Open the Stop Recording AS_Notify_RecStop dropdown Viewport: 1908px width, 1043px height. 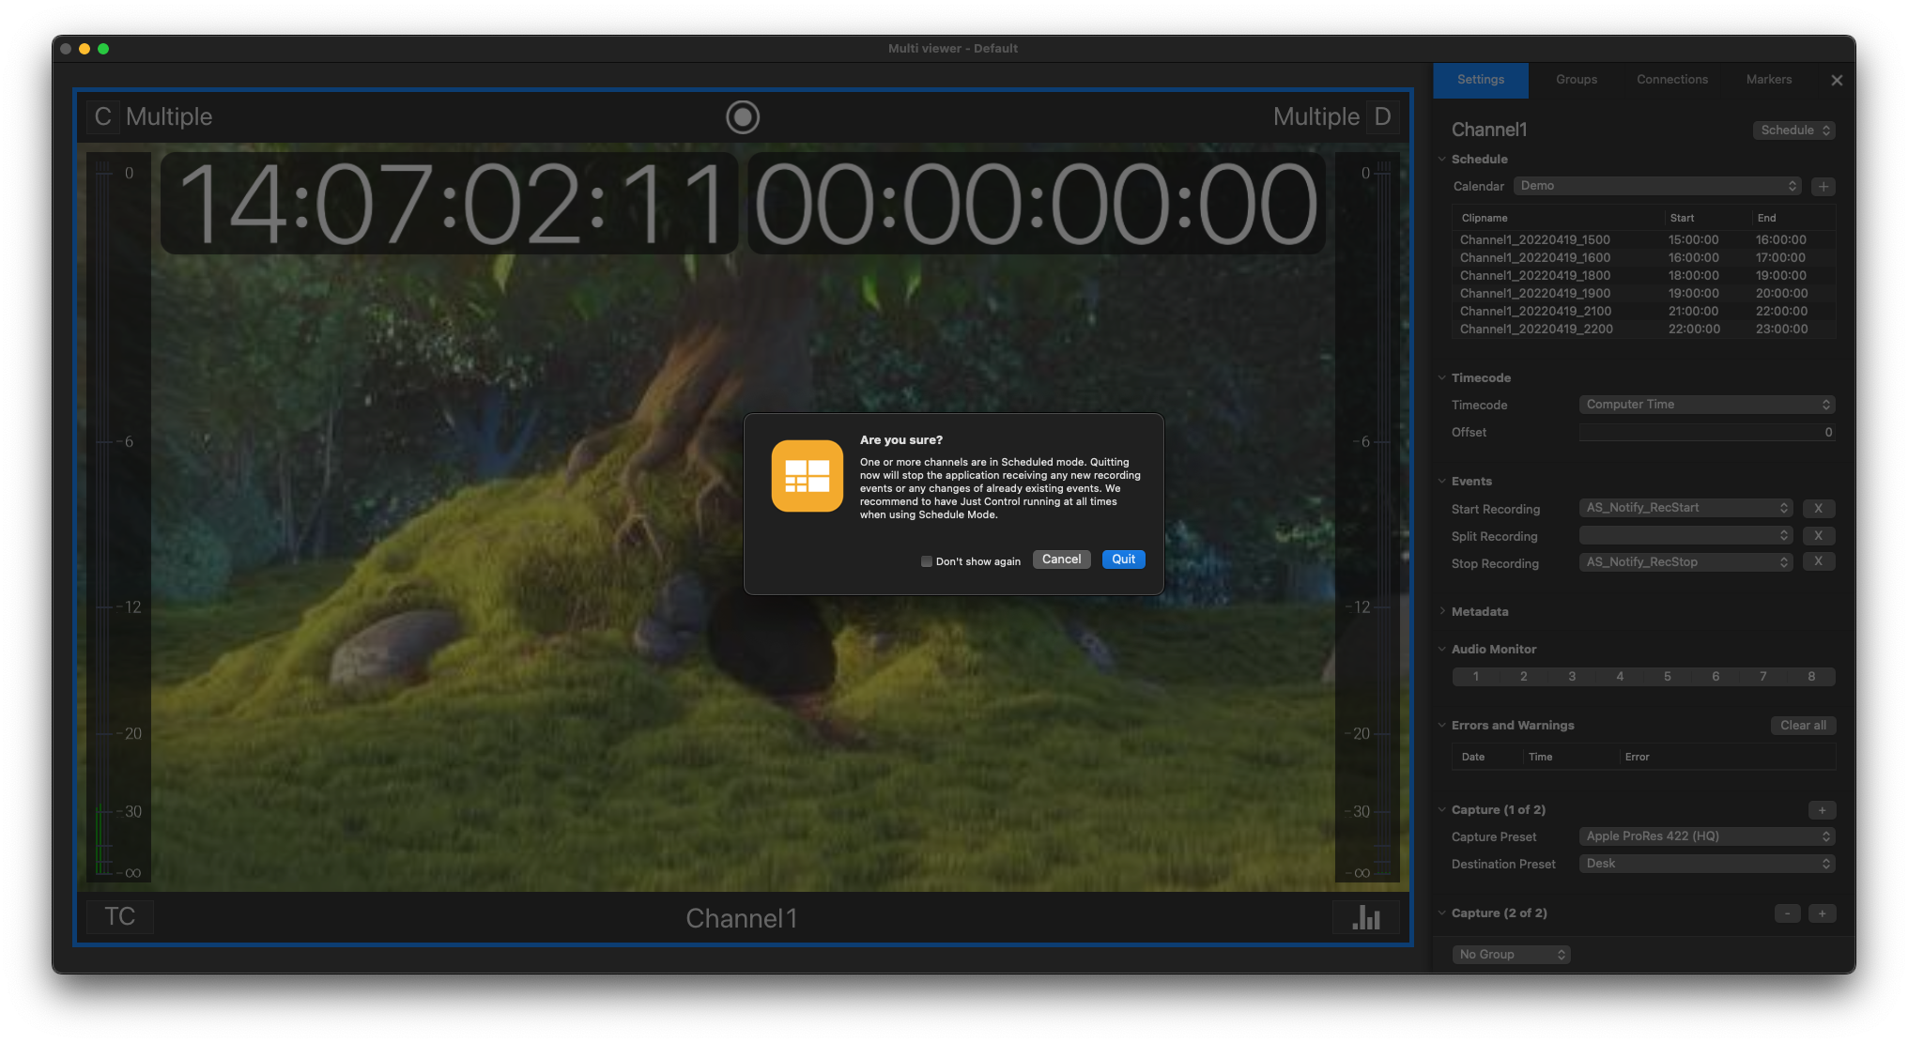(1685, 562)
